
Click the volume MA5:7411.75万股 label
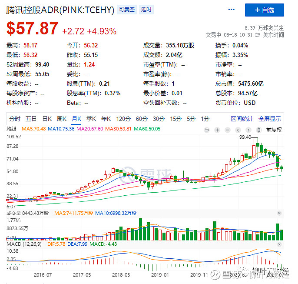click(x=73, y=213)
